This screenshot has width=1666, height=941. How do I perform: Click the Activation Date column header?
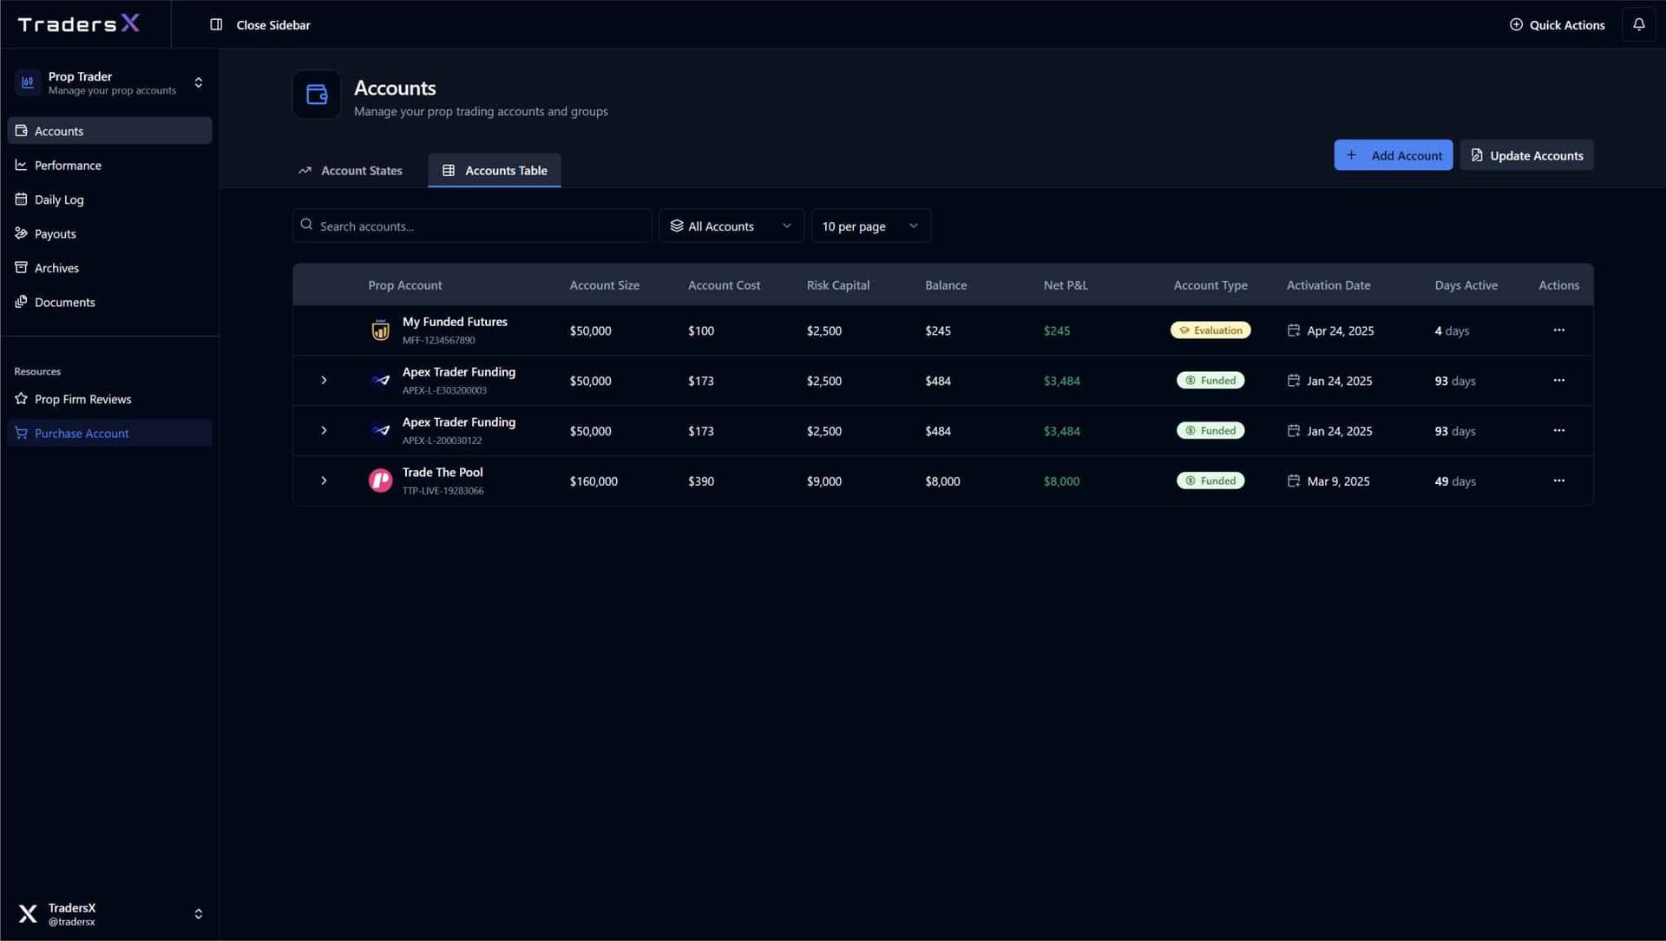pyautogui.click(x=1328, y=285)
